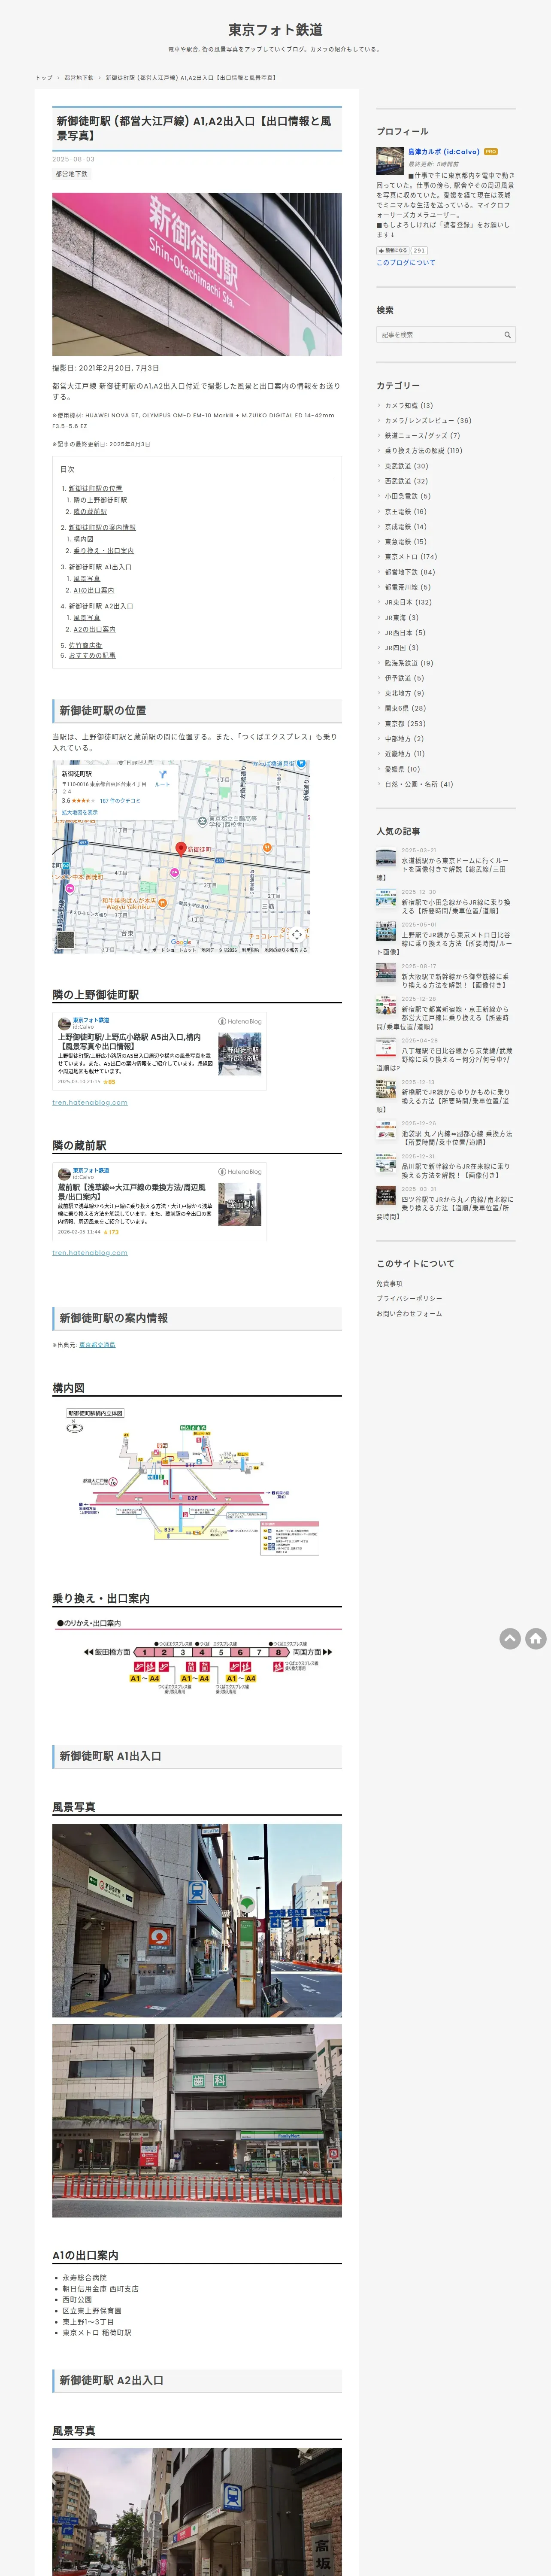Jump to 隣の蔵前駅 in contents
The height and width of the screenshot is (2576, 551).
90,512
